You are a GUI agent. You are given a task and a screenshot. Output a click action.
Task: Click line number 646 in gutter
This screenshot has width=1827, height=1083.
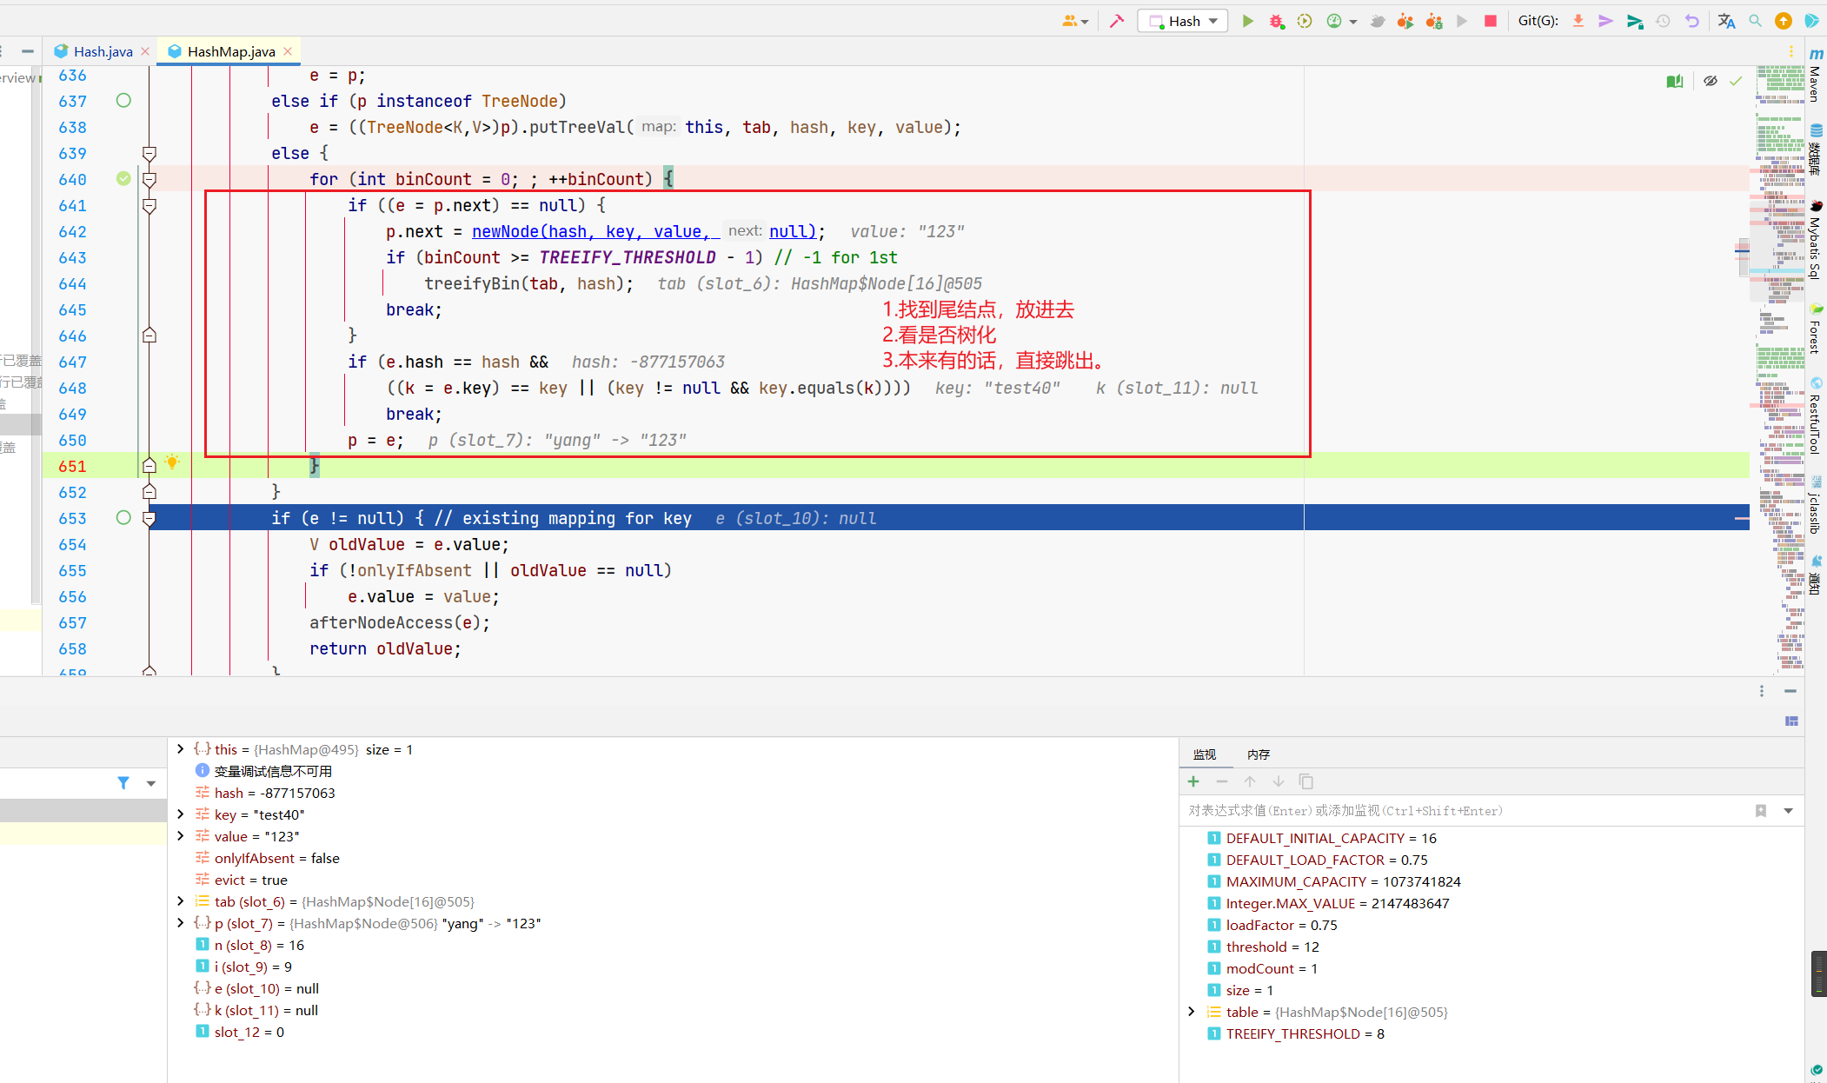(72, 336)
